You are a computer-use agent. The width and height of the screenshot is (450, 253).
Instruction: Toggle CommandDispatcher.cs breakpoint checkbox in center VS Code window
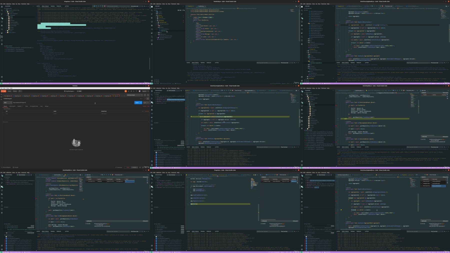pos(156,156)
